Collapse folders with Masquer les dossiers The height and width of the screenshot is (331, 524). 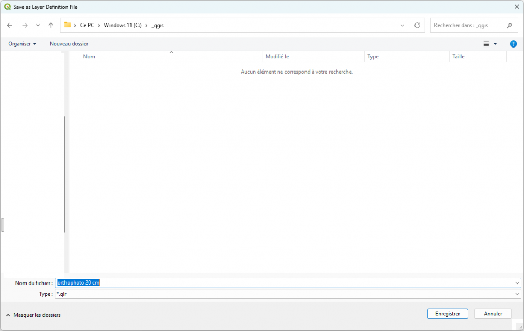coord(33,315)
